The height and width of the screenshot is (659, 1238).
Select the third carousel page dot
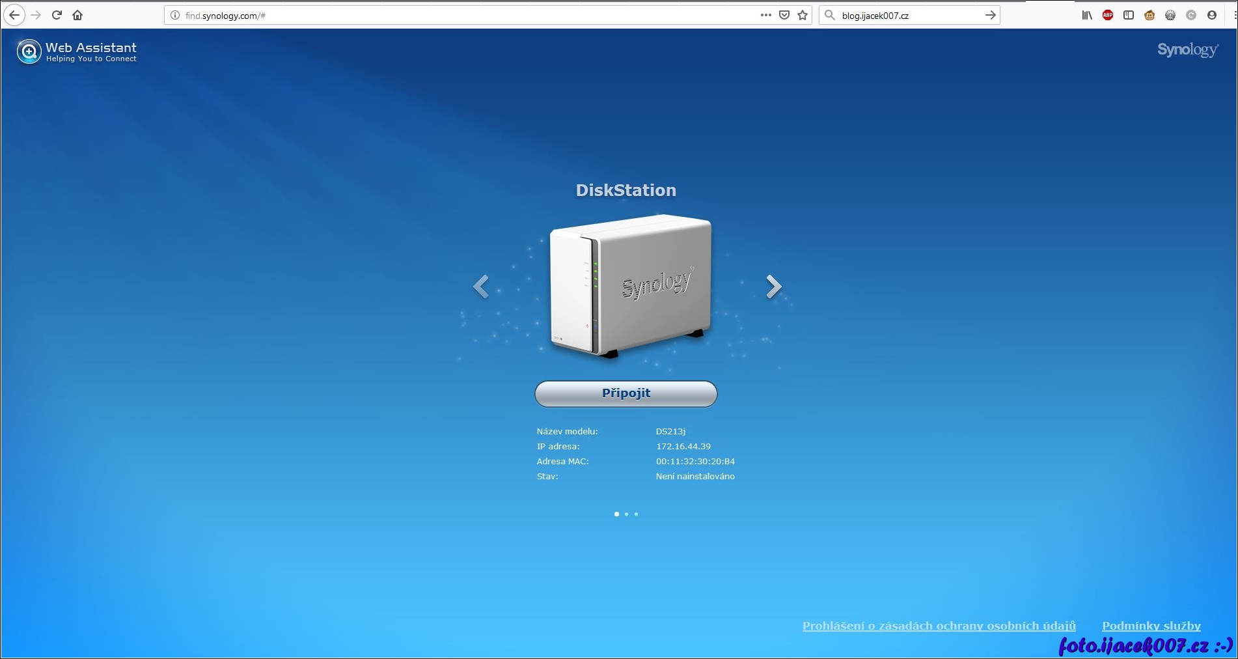coord(636,514)
